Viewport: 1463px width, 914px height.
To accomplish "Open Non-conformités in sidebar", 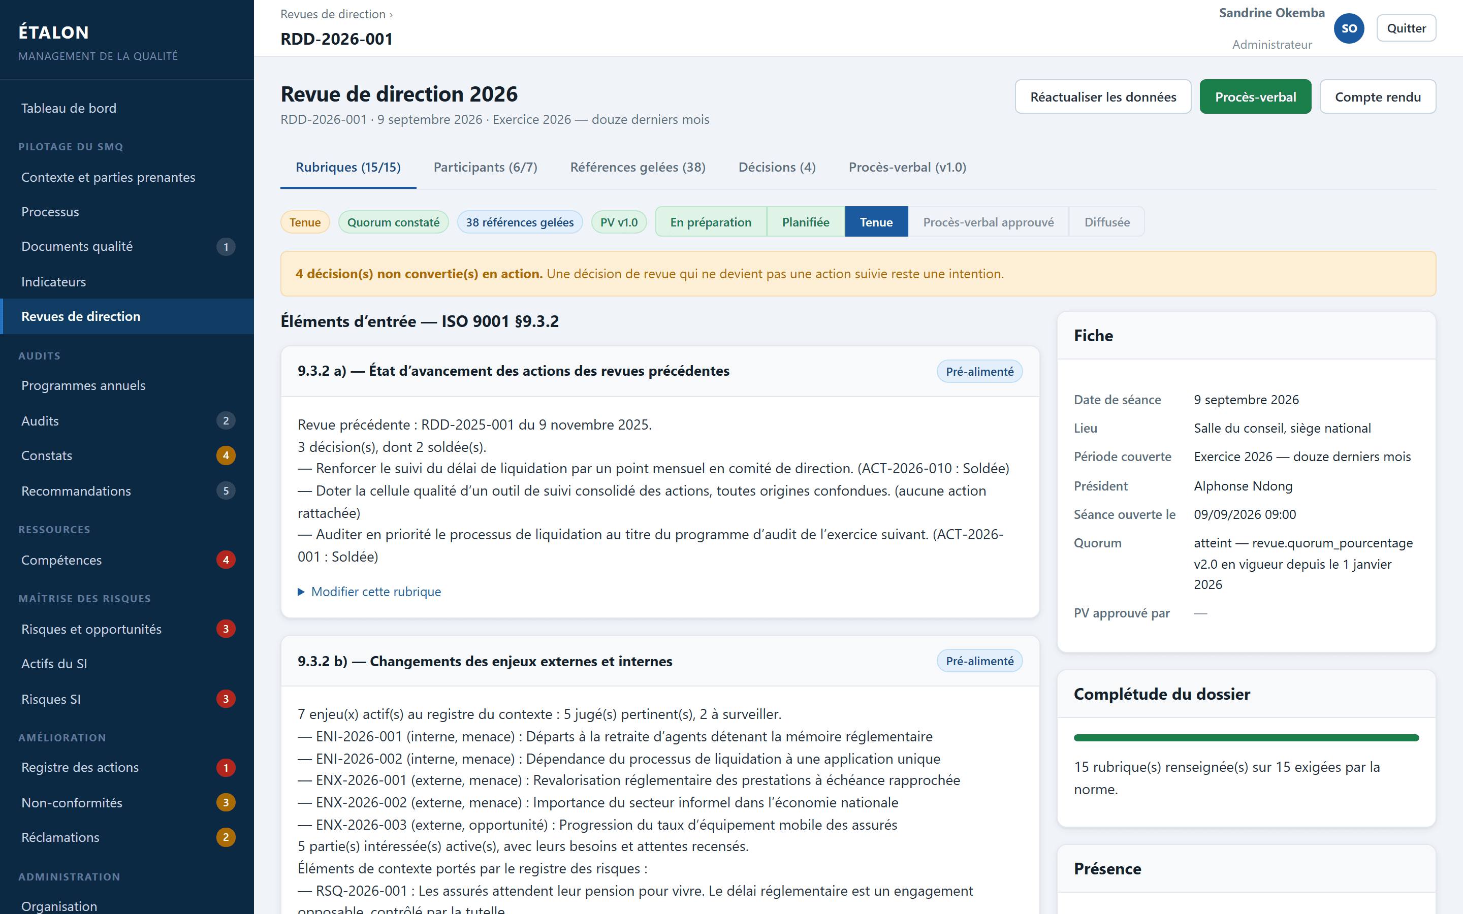I will [x=127, y=803].
